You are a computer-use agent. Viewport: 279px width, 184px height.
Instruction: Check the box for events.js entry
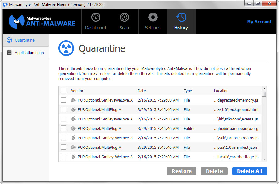pyautogui.click(x=63, y=119)
